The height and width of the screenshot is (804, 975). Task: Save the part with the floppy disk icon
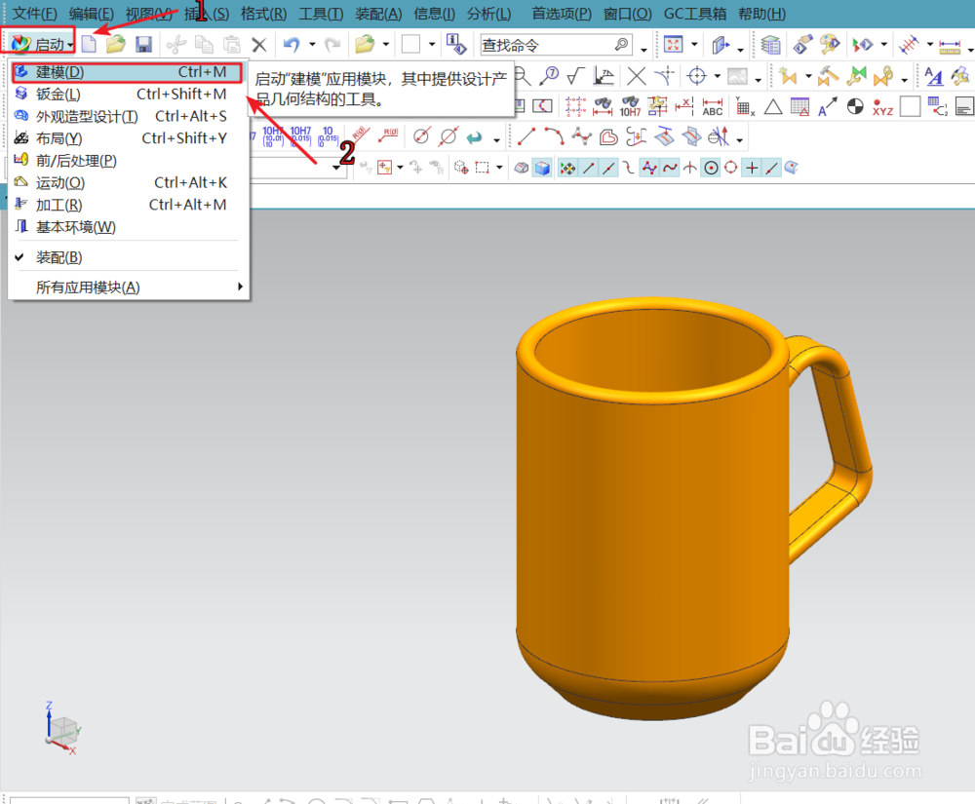pos(143,44)
